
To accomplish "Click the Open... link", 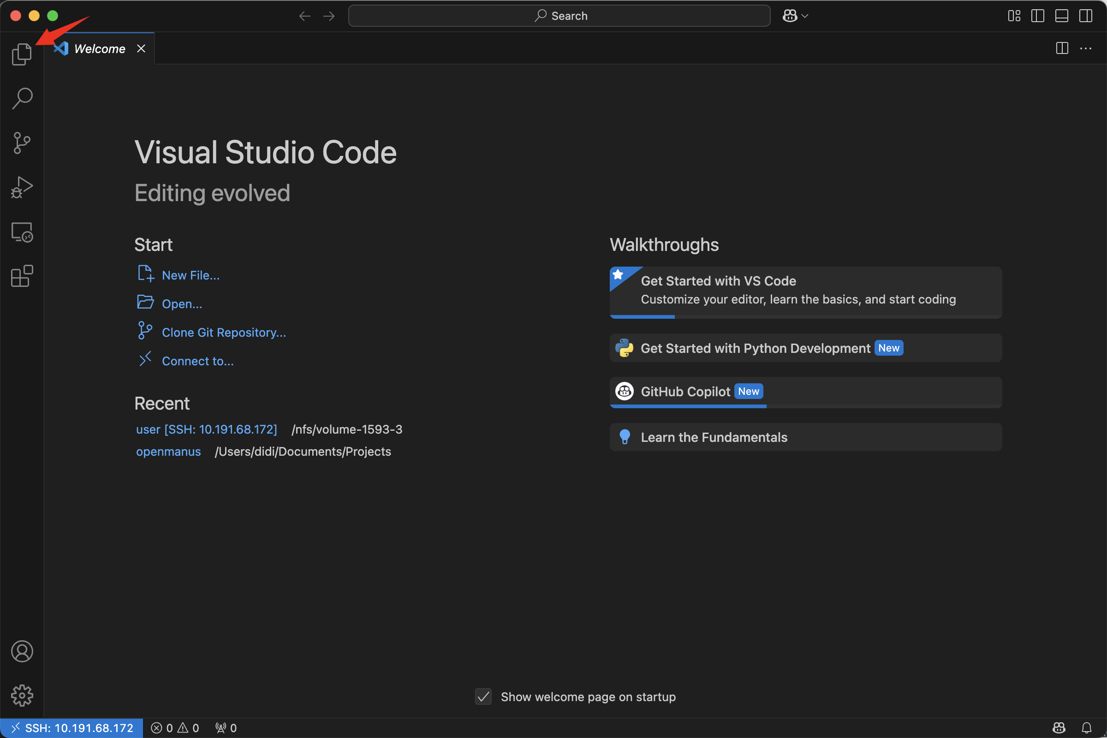I will (x=182, y=304).
